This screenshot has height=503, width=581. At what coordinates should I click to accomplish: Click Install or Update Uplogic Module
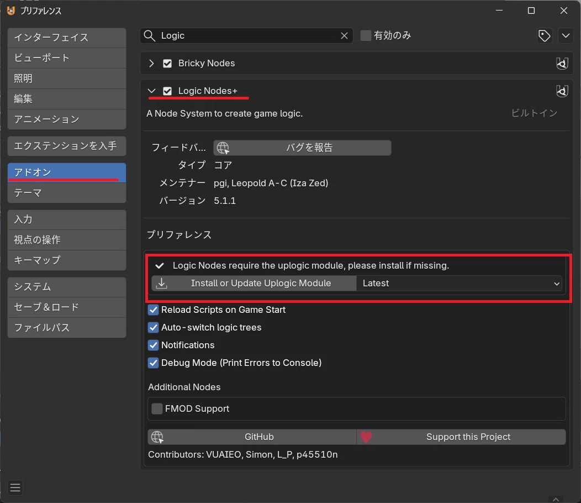[254, 284]
